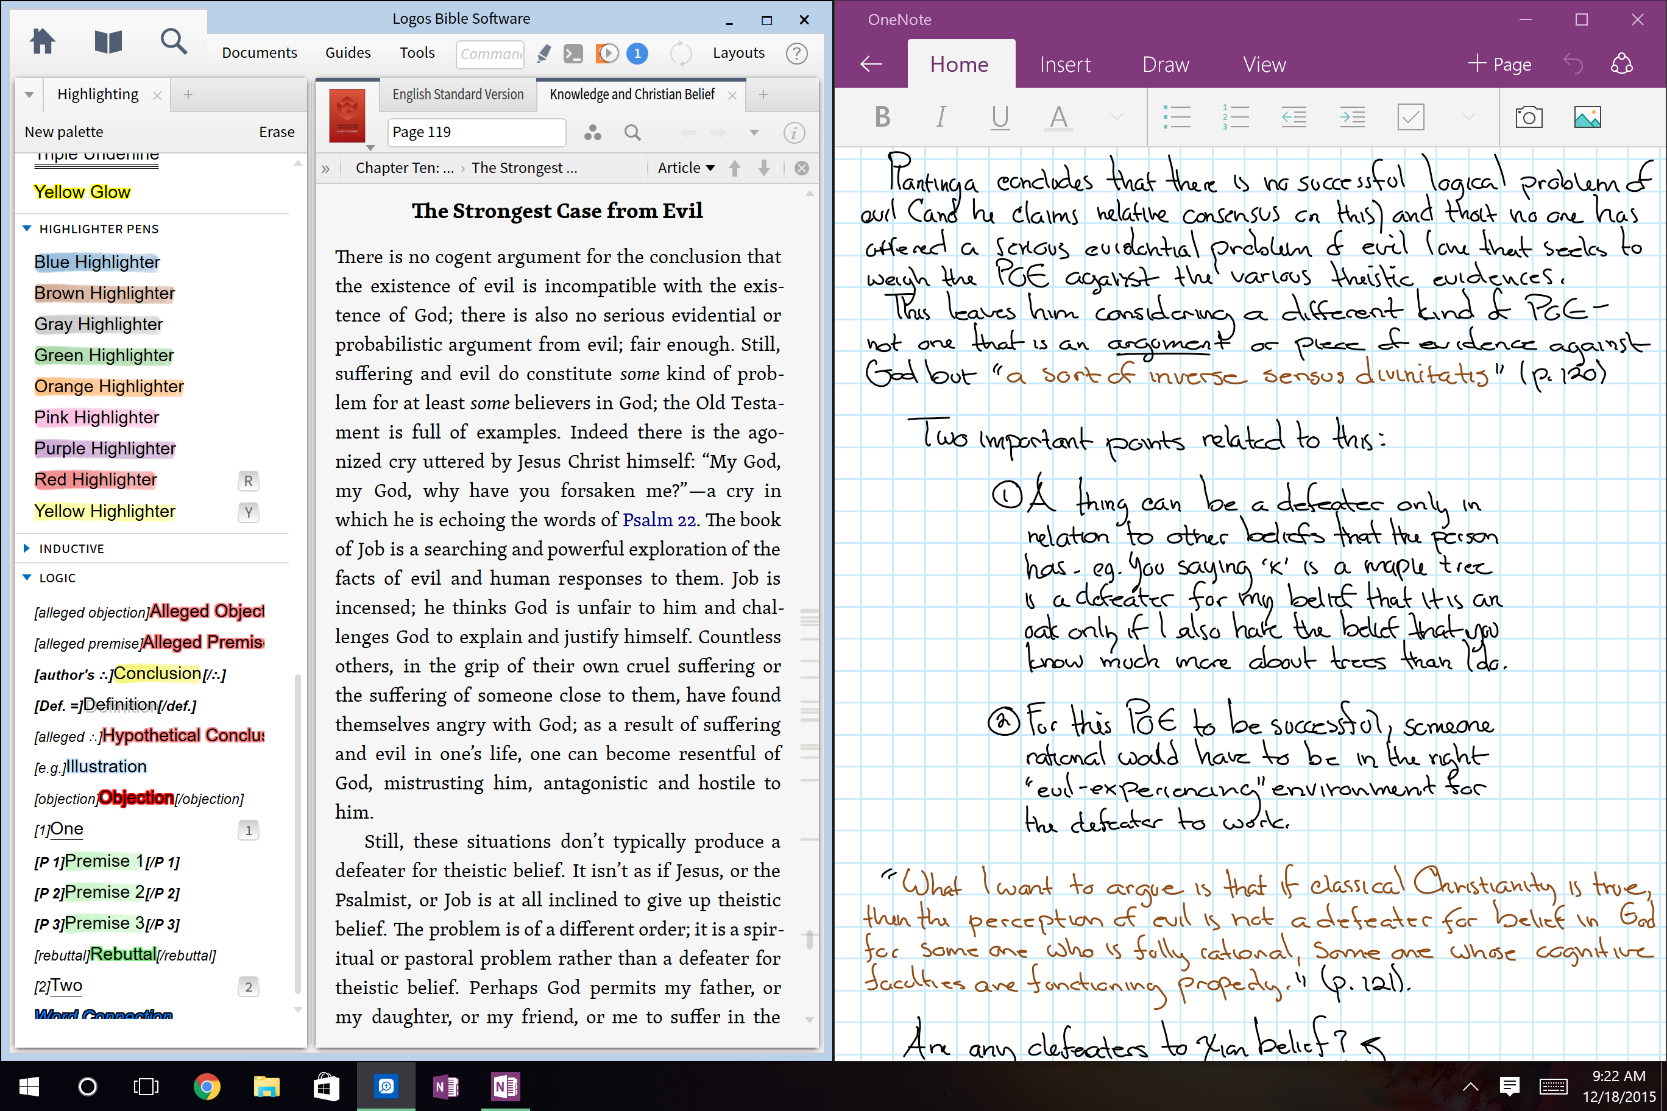Select the Orange Highlighter style
Image resolution: width=1667 pixels, height=1111 pixels.
point(108,386)
